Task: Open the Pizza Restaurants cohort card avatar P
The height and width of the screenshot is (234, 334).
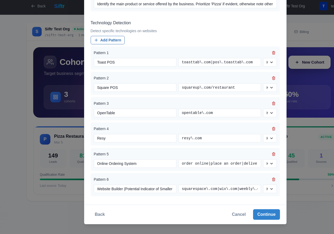Action: (45, 139)
